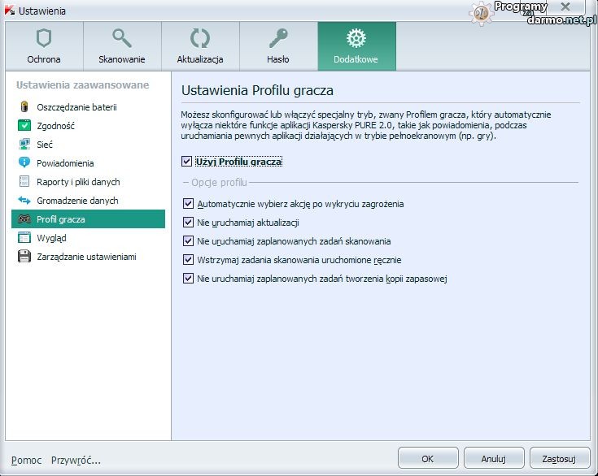Screen dimensions: 598x476
Task: Click the Hasło key icon
Action: pyautogui.click(x=278, y=38)
